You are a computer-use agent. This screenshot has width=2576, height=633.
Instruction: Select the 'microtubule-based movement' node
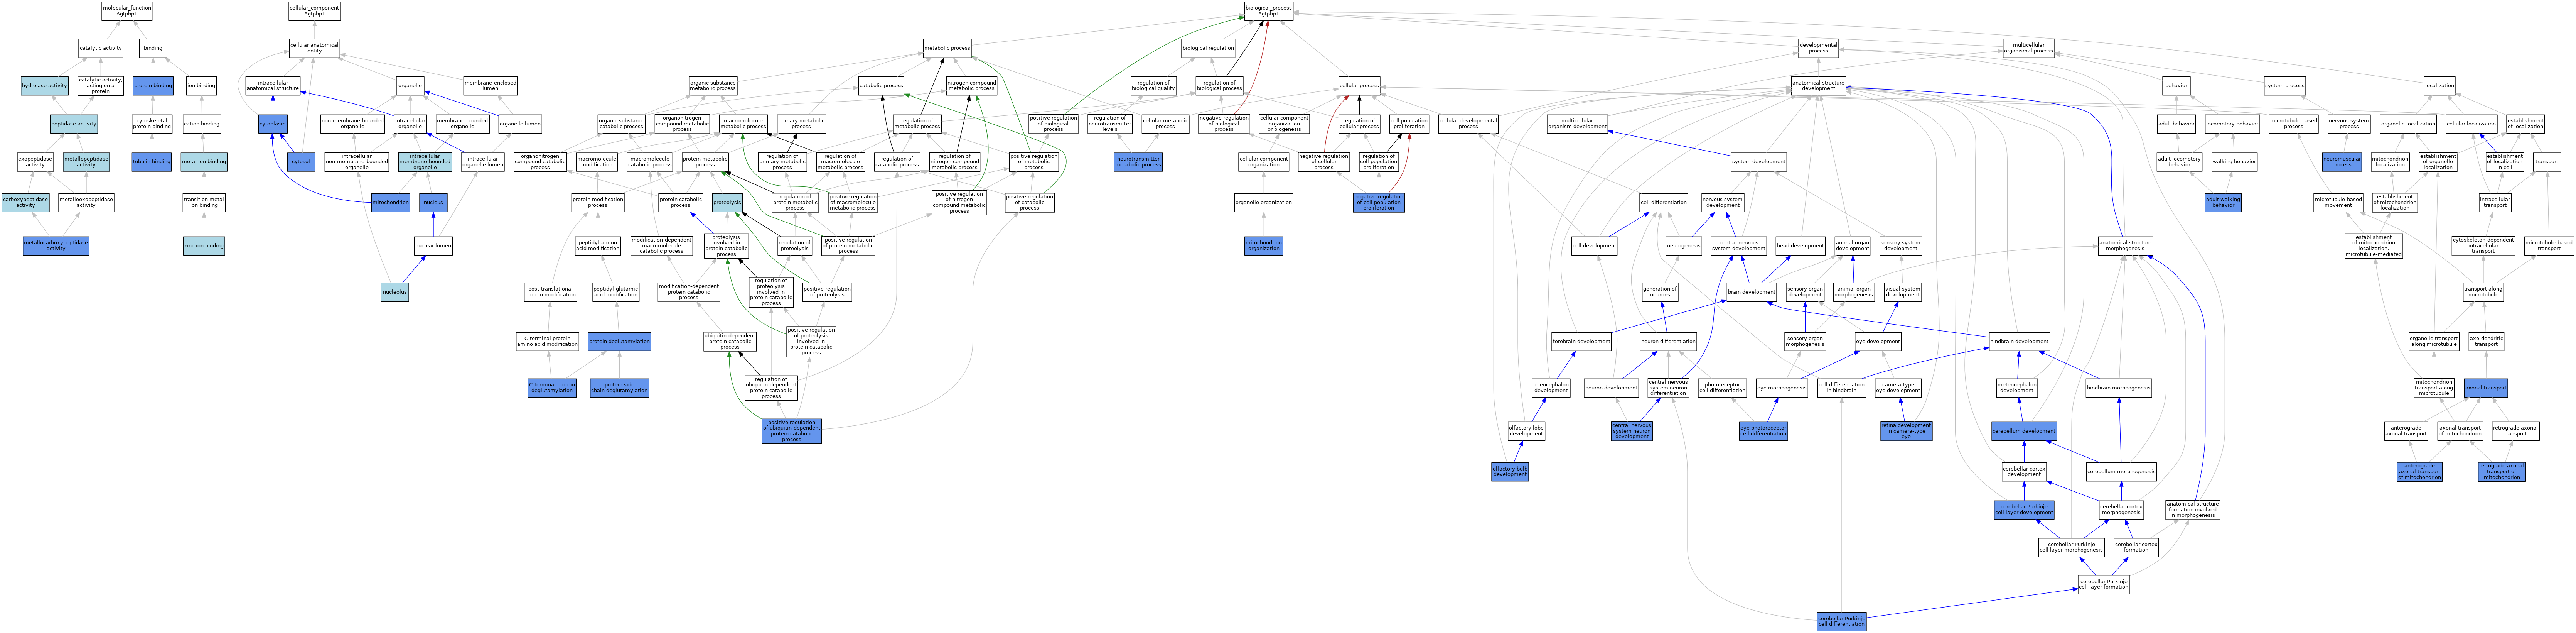pyautogui.click(x=2339, y=202)
